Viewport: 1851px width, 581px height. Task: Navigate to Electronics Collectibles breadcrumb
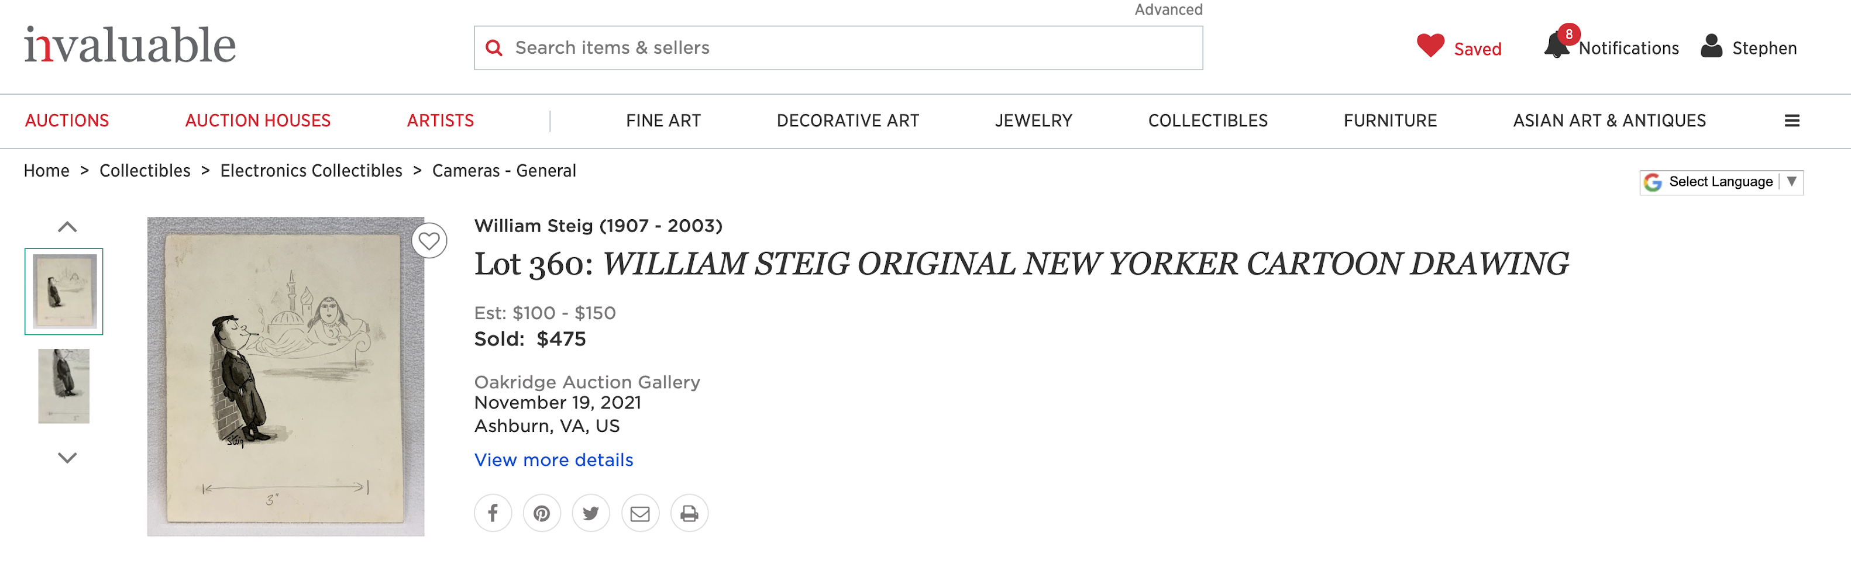coord(311,171)
